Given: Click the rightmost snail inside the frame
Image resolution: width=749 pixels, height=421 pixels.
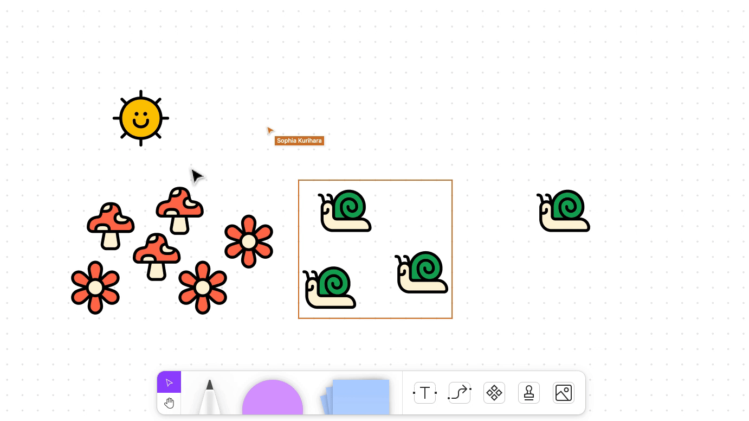Looking at the screenshot, I should click(x=422, y=272).
